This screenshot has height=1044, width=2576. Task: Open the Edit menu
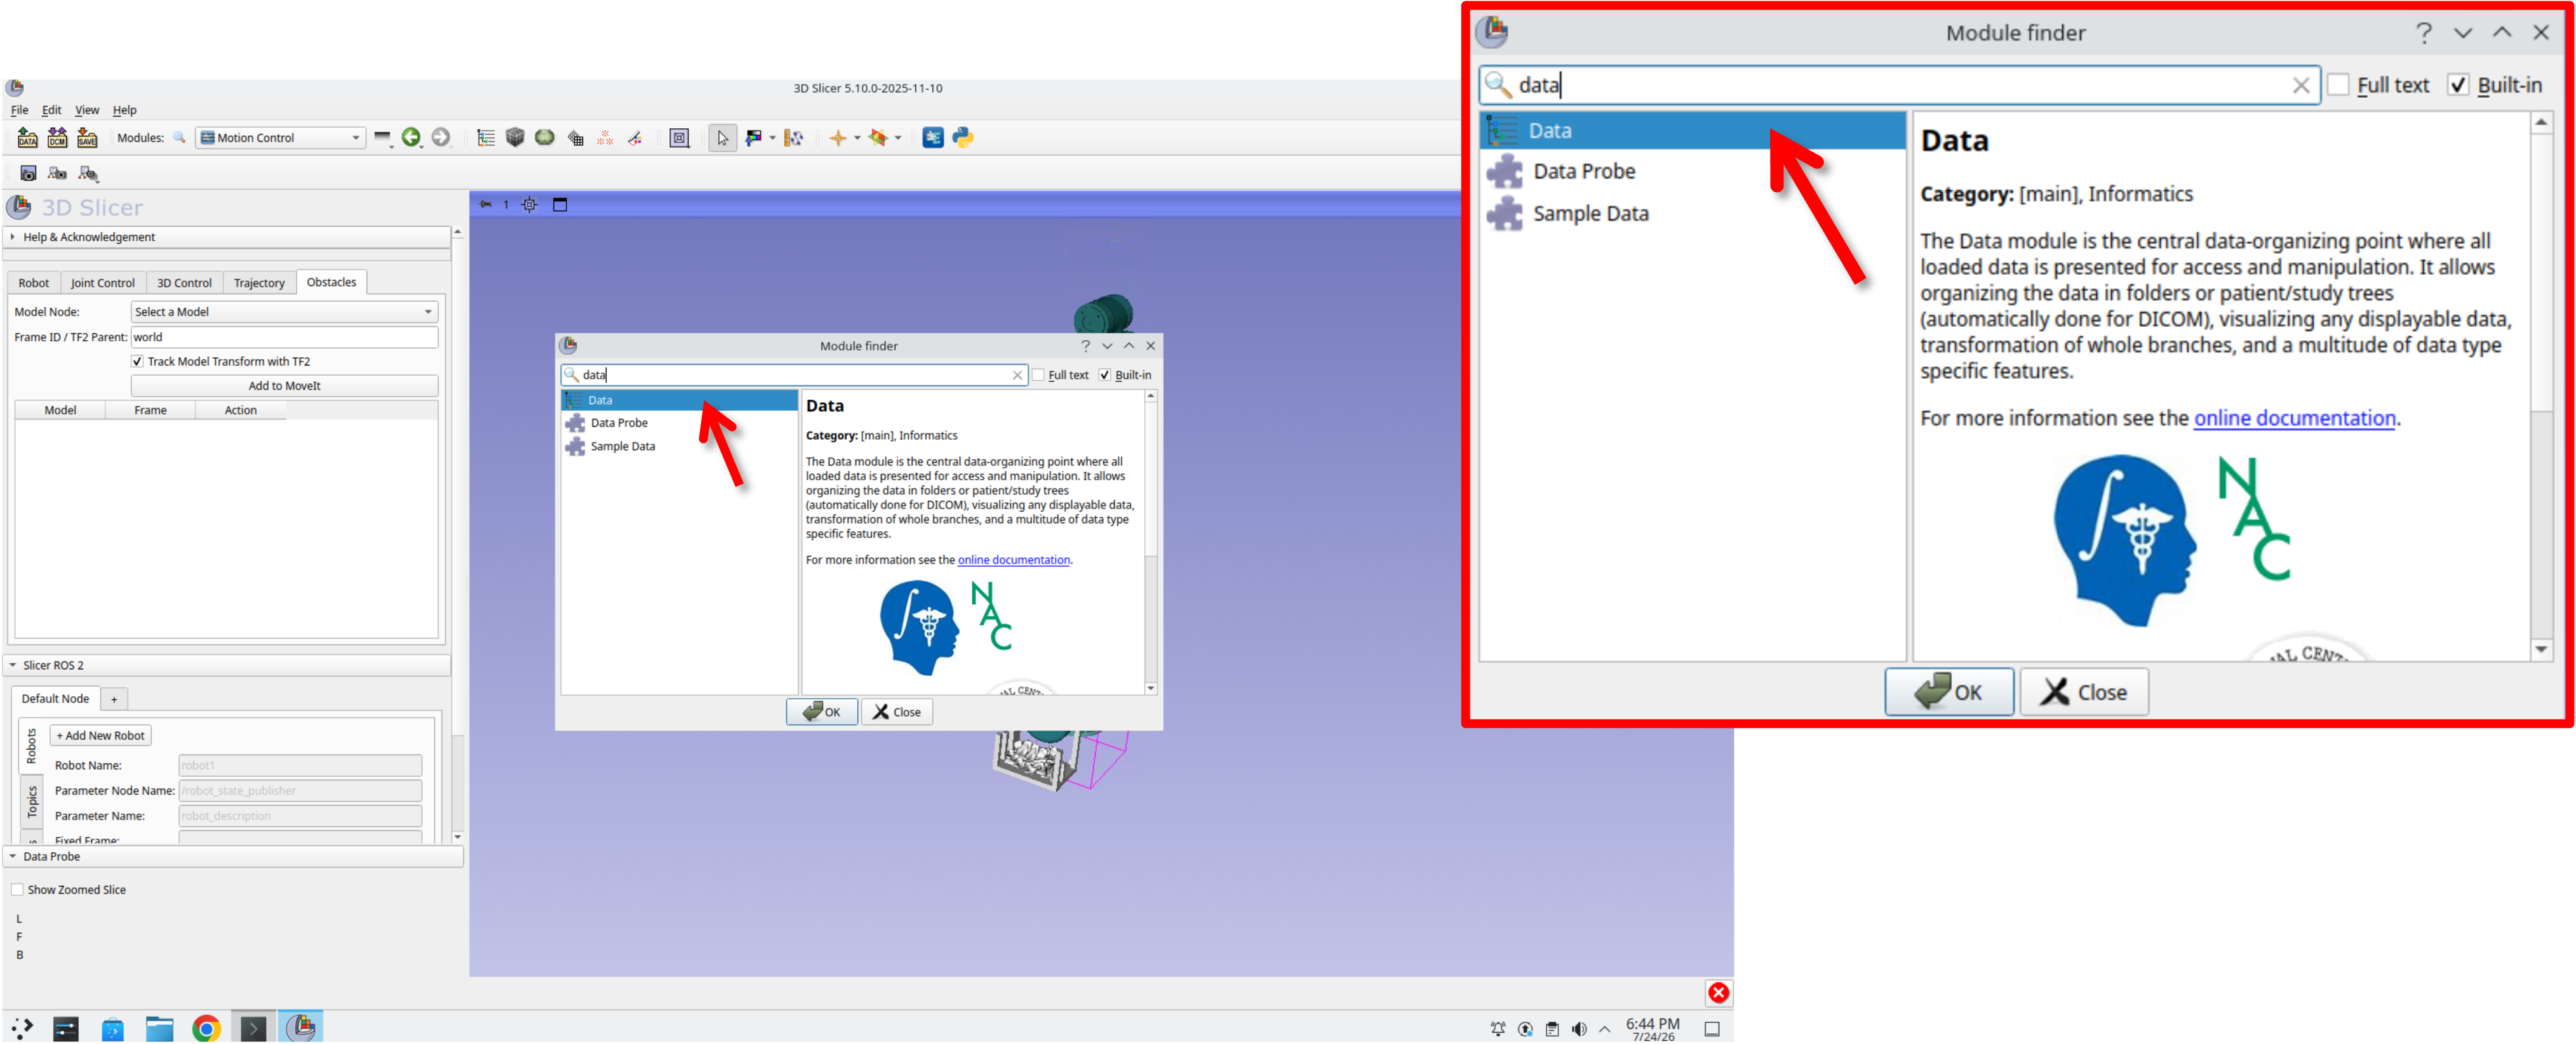coord(51,110)
